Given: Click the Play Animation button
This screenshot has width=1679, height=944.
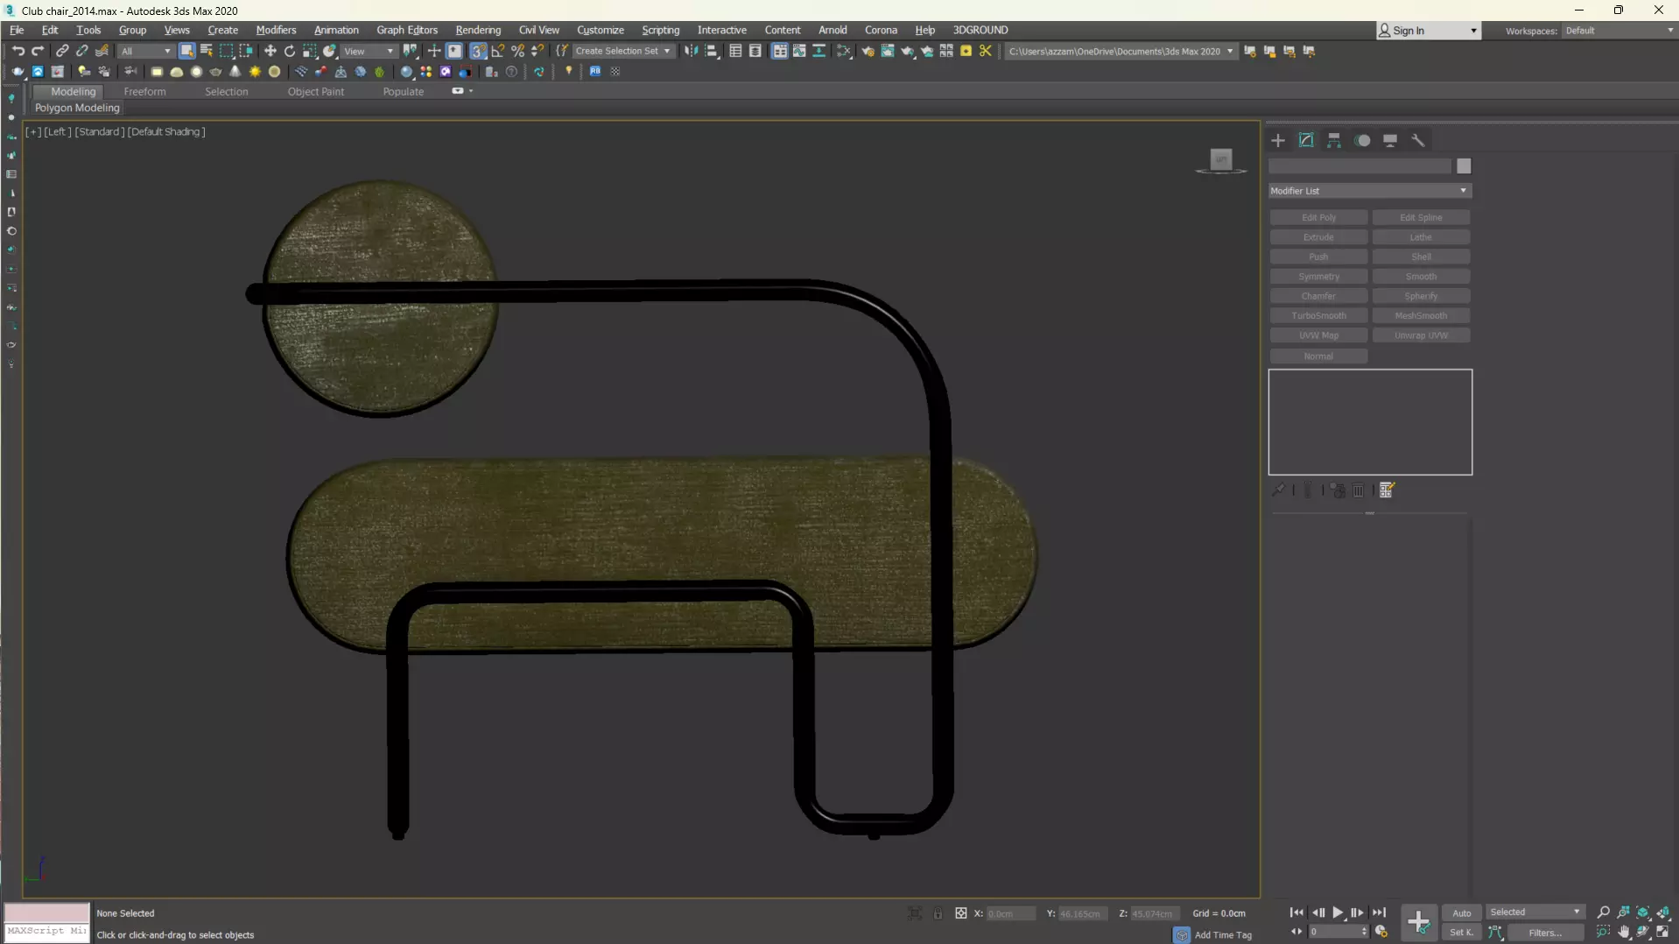Looking at the screenshot, I should [x=1338, y=912].
